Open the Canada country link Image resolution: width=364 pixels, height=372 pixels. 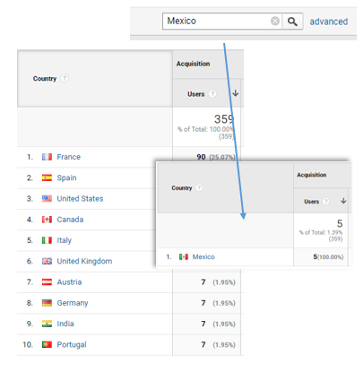(70, 220)
